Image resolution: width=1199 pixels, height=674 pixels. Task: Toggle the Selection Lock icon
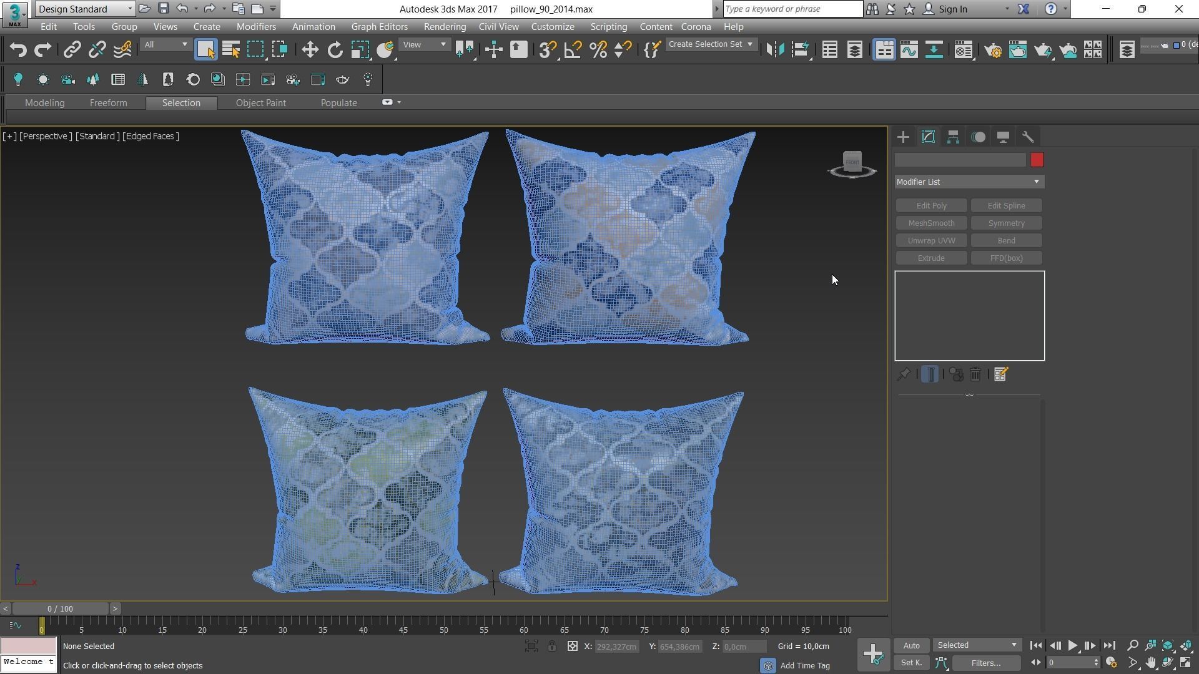(552, 647)
